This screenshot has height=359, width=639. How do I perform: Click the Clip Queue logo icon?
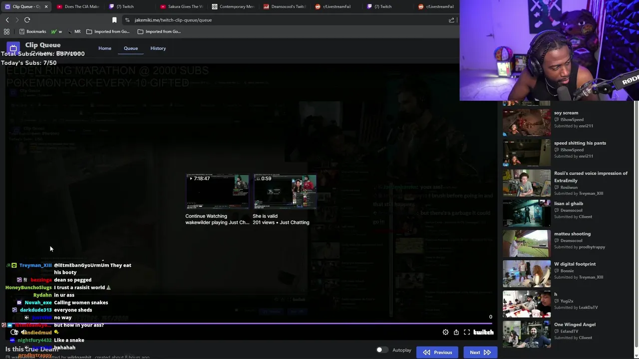pyautogui.click(x=13, y=48)
